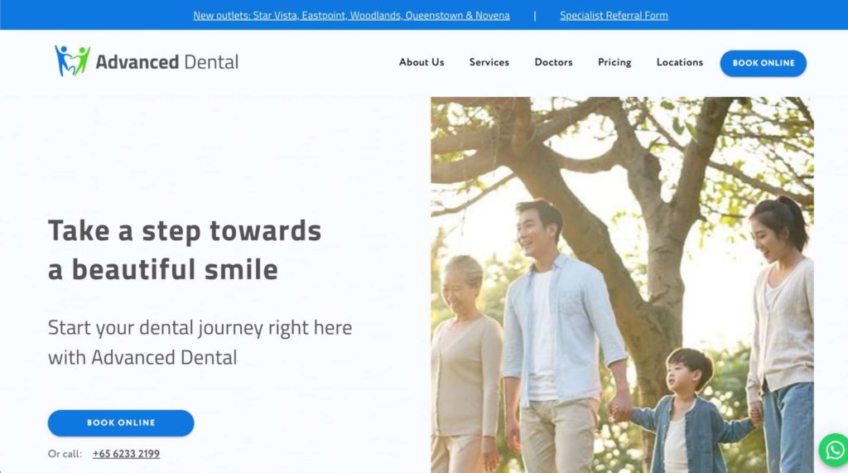Open WhatsApp chat floating icon
848x473 pixels.
[833, 450]
